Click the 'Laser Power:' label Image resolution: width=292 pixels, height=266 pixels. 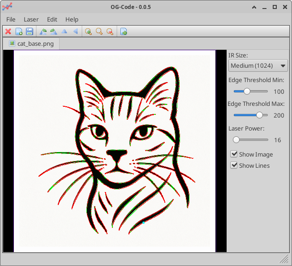click(246, 129)
